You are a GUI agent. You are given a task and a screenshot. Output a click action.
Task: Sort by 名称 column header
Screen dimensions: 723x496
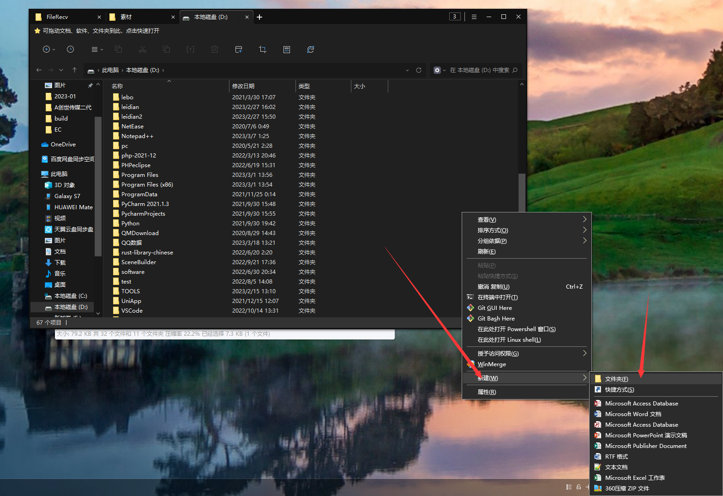tap(169, 86)
